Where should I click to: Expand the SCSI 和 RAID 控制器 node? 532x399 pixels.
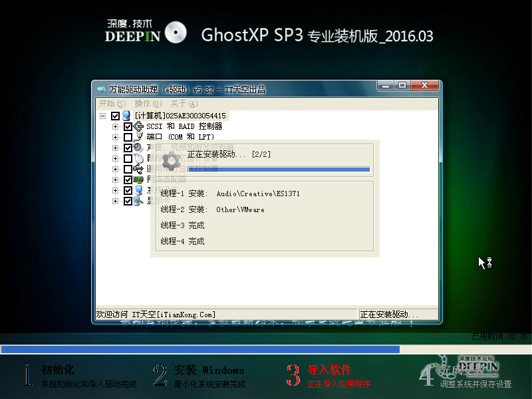coord(115,126)
